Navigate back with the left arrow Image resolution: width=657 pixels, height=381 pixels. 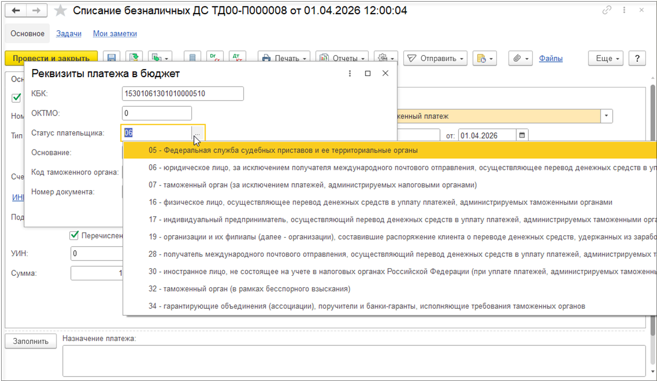pyautogui.click(x=16, y=10)
